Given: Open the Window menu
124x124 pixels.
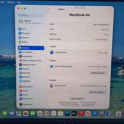Looking at the screenshot, I should pyautogui.click(x=11, y=2).
